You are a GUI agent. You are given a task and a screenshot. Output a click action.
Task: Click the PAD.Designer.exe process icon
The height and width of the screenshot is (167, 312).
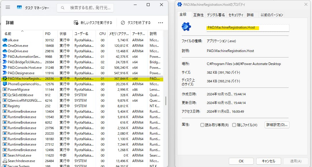[5, 73]
